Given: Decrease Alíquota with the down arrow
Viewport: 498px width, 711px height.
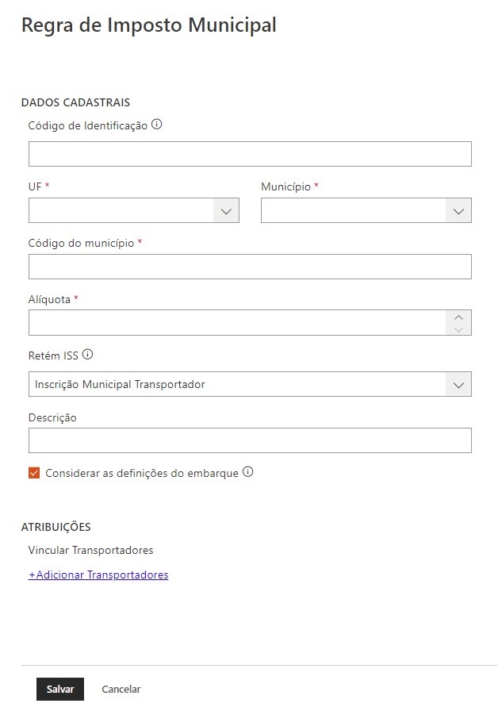Looking at the screenshot, I should tap(458, 329).
